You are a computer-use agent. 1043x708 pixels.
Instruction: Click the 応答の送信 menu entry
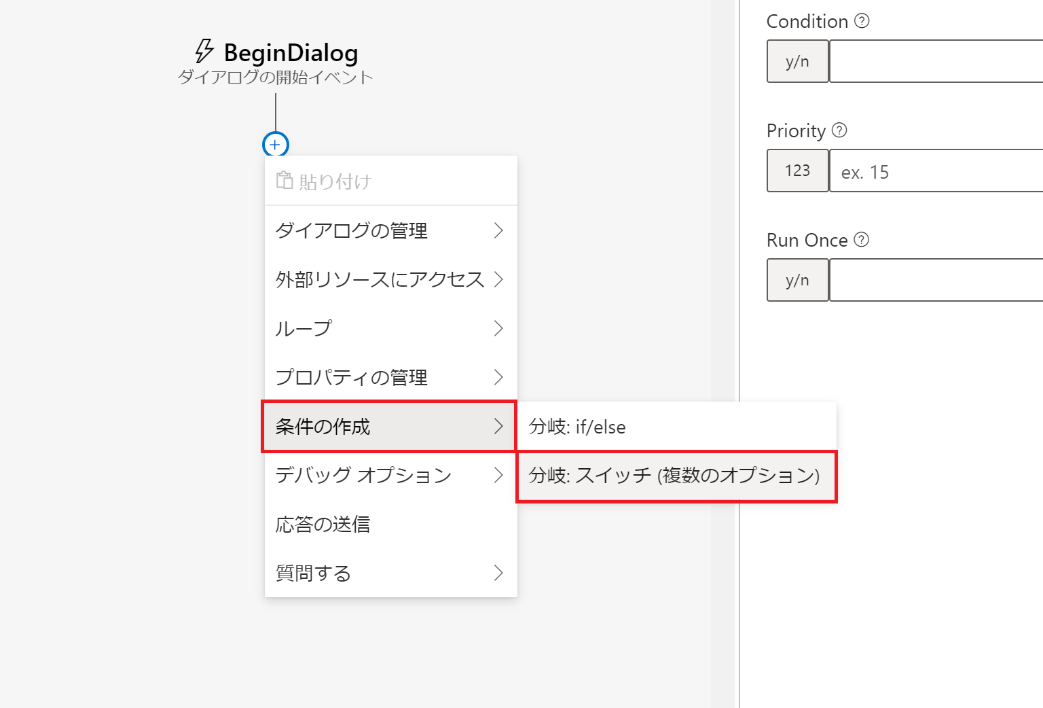pos(322,524)
